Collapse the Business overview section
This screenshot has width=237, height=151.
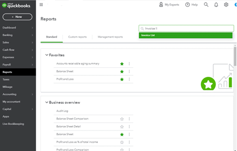47,102
